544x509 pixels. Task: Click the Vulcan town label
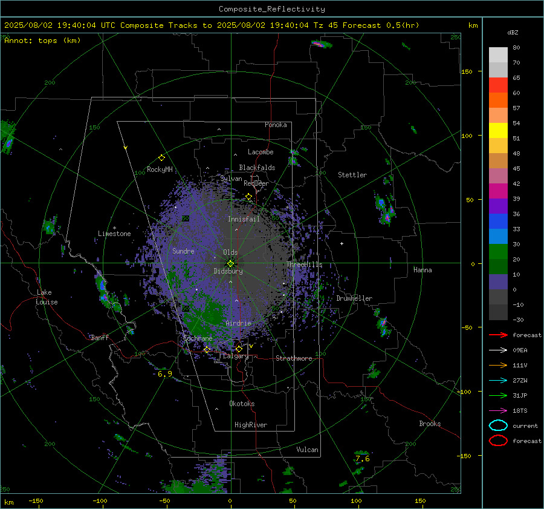coord(308,450)
